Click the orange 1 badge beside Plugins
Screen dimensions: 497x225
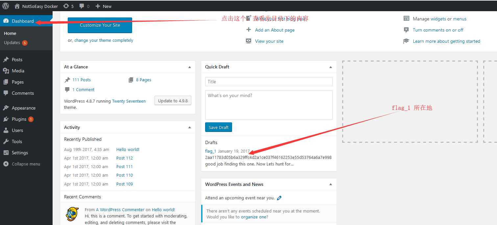[x=31, y=119]
